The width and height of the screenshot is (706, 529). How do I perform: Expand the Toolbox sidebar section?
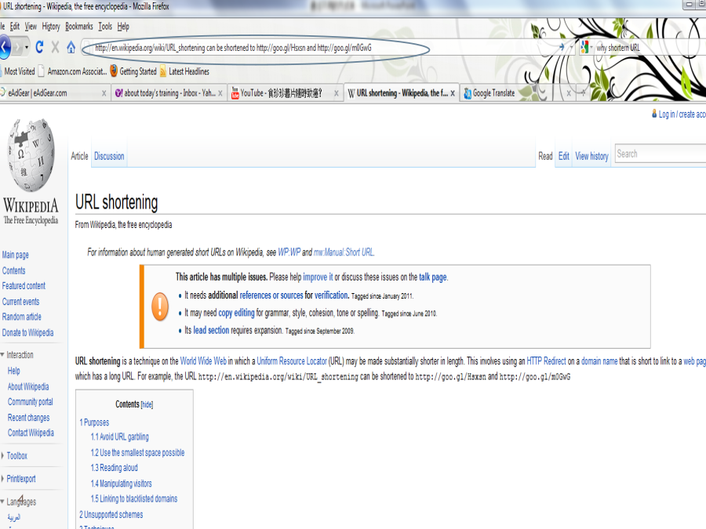point(2,455)
